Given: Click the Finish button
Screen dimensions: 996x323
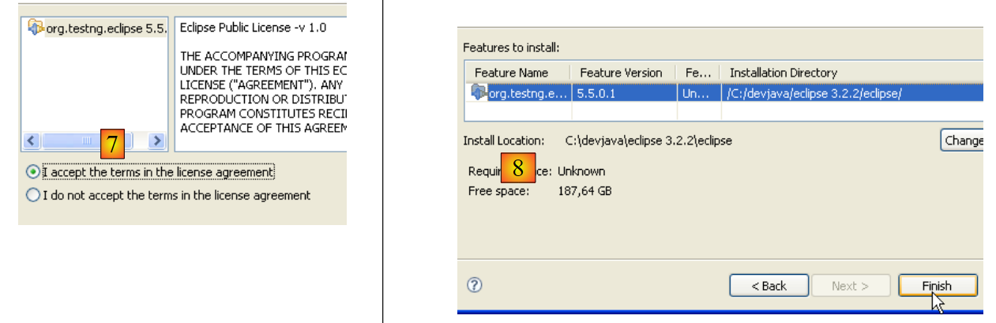Looking at the screenshot, I should 938,285.
